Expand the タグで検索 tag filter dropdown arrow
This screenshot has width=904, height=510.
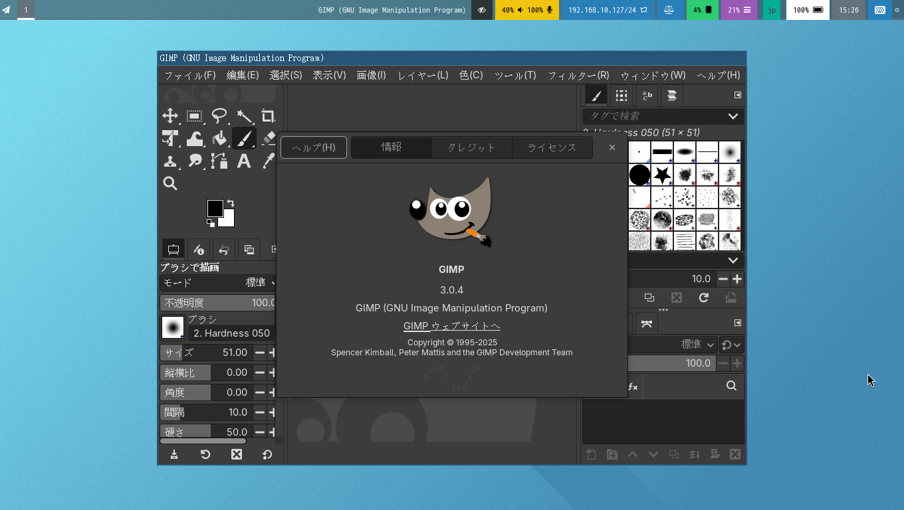[733, 116]
